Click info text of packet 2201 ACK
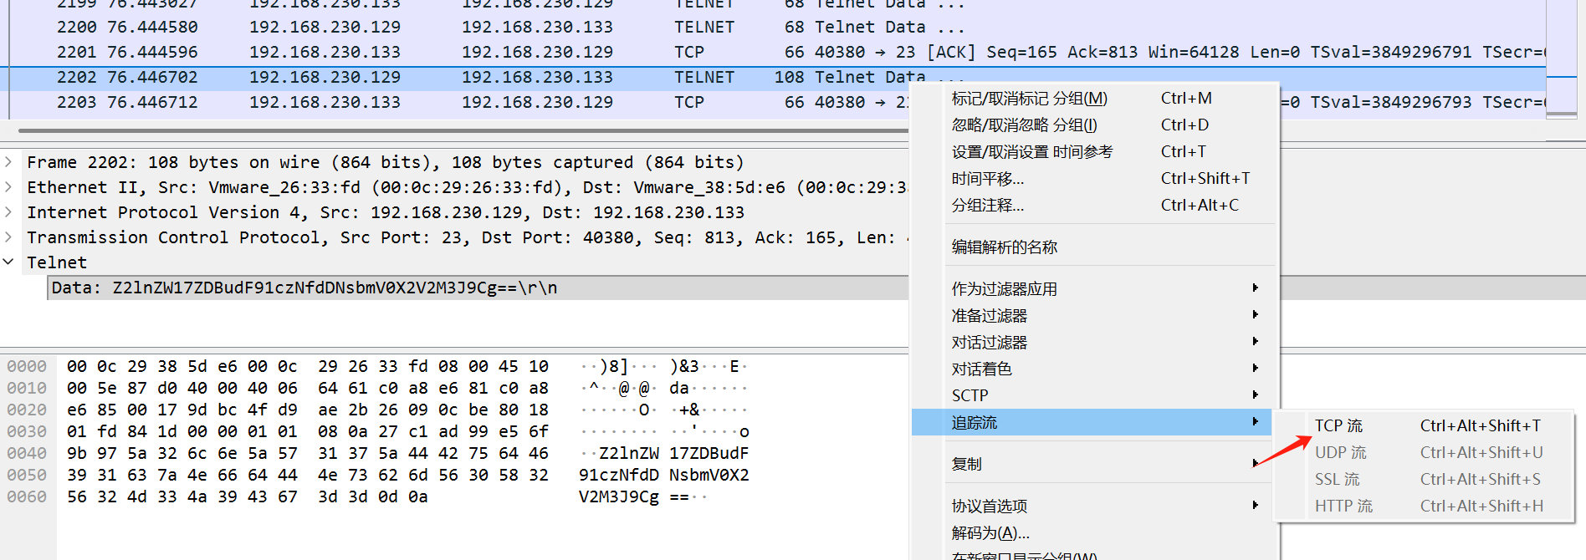 tap(1179, 52)
